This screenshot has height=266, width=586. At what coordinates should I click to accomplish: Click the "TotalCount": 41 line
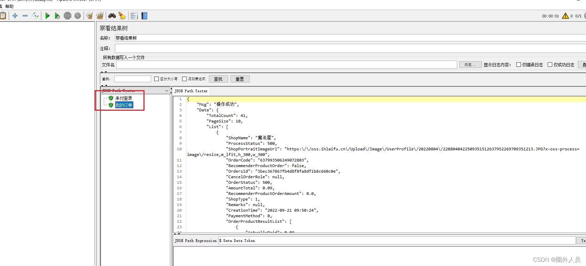227,116
